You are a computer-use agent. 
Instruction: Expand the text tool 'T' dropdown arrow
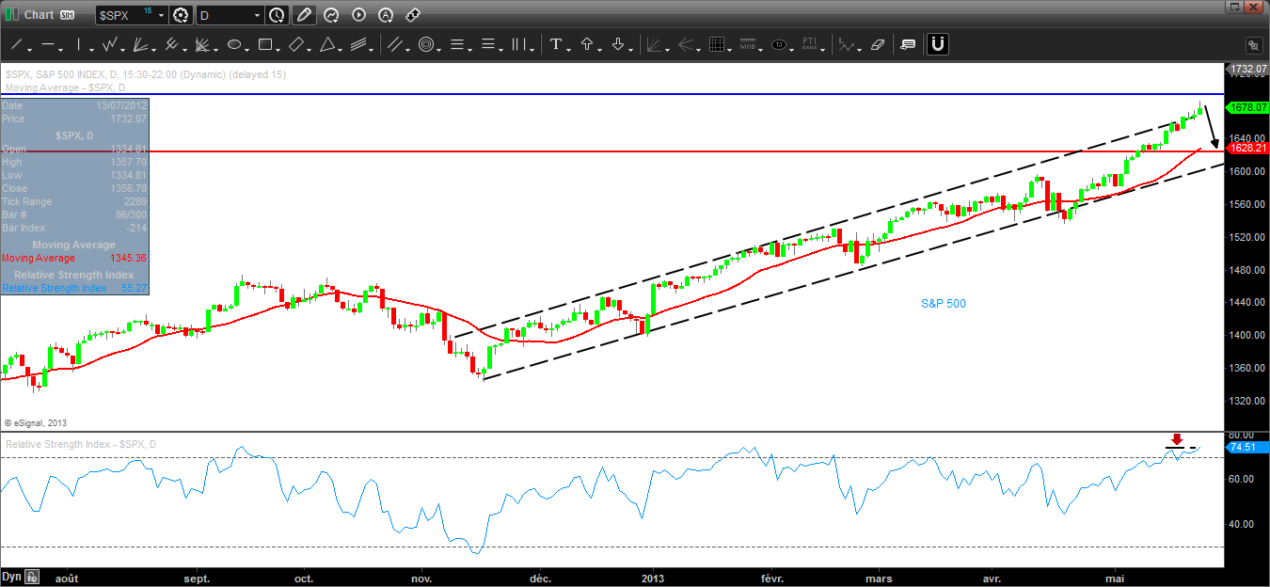point(569,50)
